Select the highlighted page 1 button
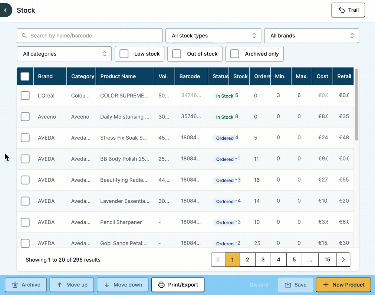The height and width of the screenshot is (295, 375). point(232,260)
